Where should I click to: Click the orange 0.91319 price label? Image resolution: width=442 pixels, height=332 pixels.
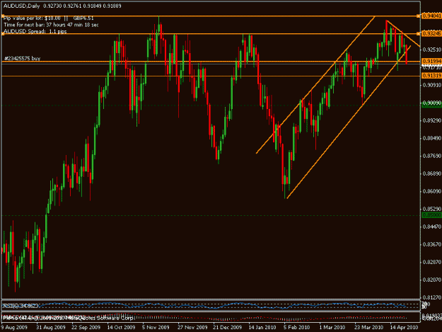[431, 76]
